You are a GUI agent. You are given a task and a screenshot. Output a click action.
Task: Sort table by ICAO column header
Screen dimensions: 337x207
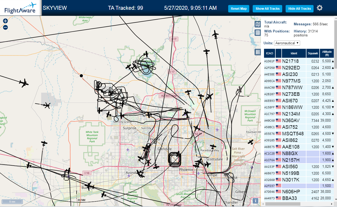tap(270, 53)
